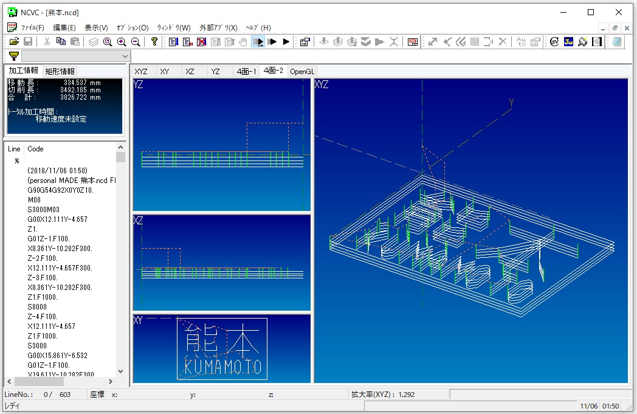Viewport: 637px width, 414px height.
Task: Click the yellow question mark help icon
Action: click(154, 41)
